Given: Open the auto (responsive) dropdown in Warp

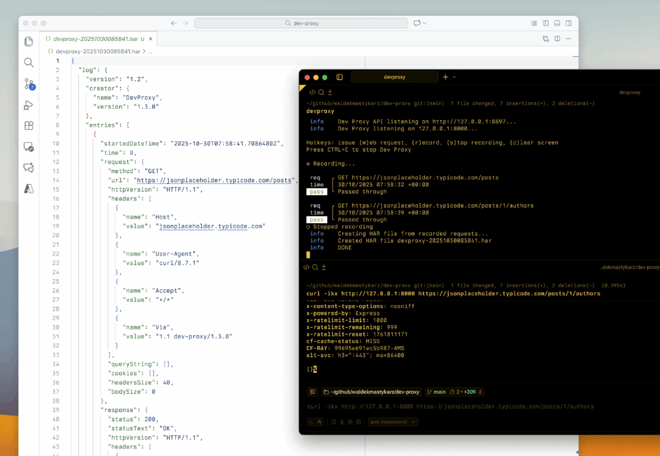Looking at the screenshot, I should tap(392, 422).
